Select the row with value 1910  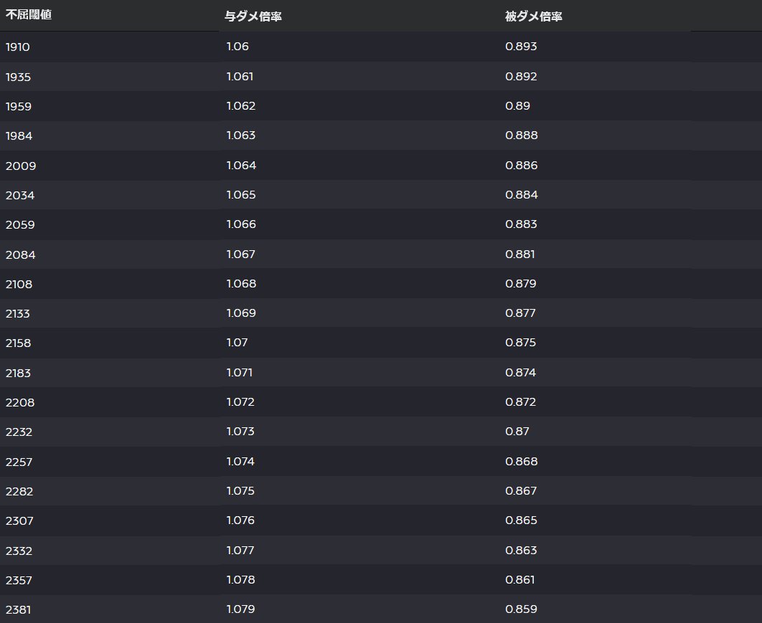pos(381,47)
